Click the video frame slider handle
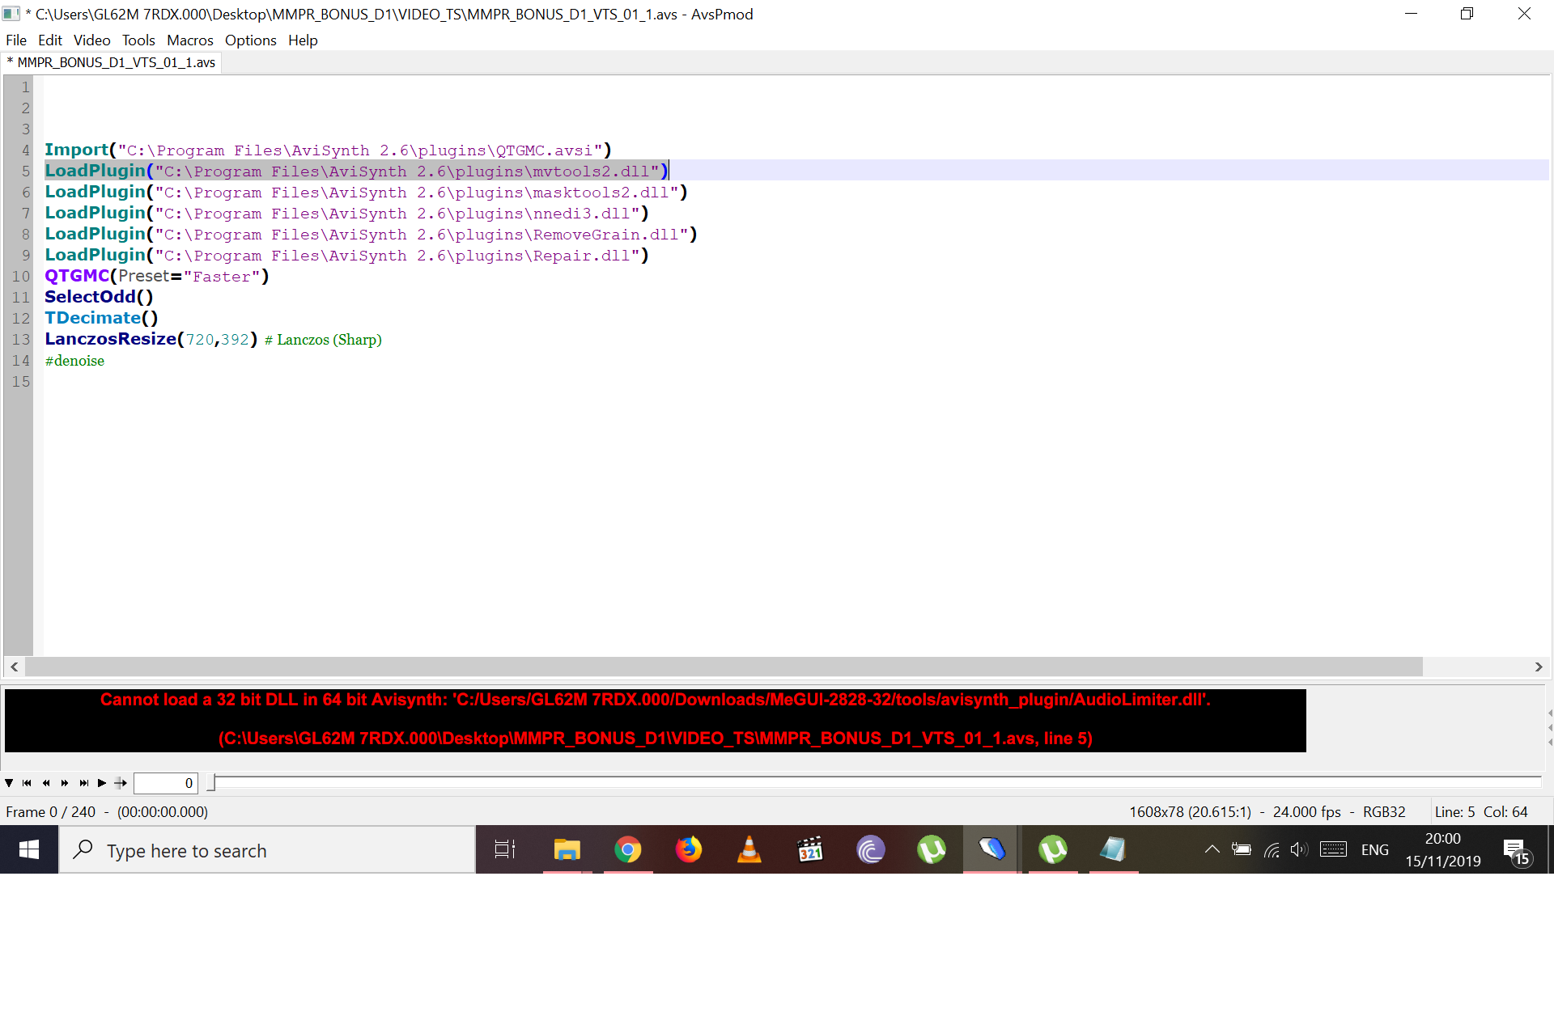Screen dimensions: 1554x1016 click(211, 782)
